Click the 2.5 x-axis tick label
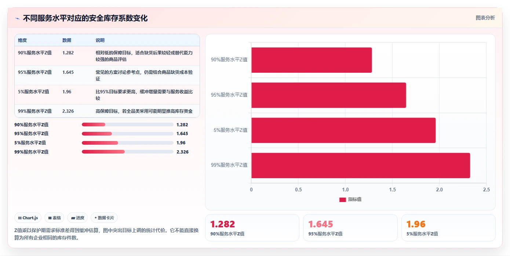 tap(486, 190)
